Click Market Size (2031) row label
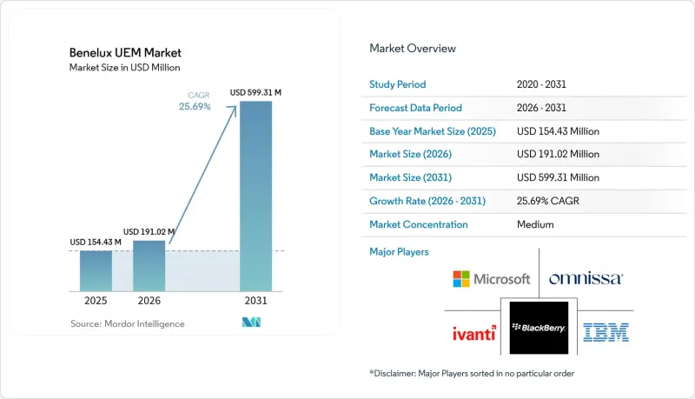 [x=410, y=177]
